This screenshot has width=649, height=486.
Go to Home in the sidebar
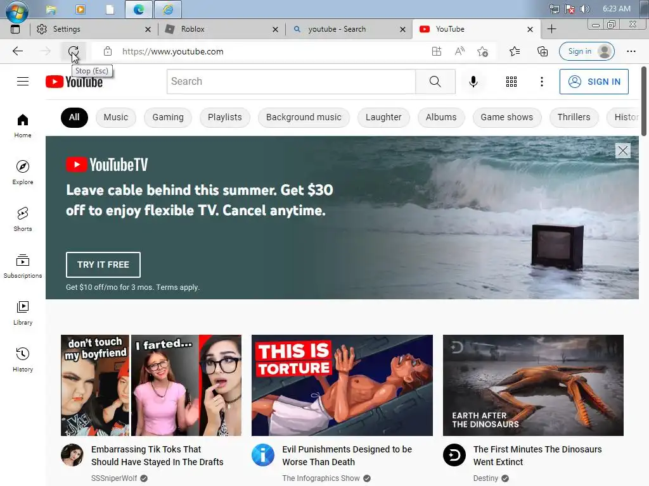[x=23, y=126]
